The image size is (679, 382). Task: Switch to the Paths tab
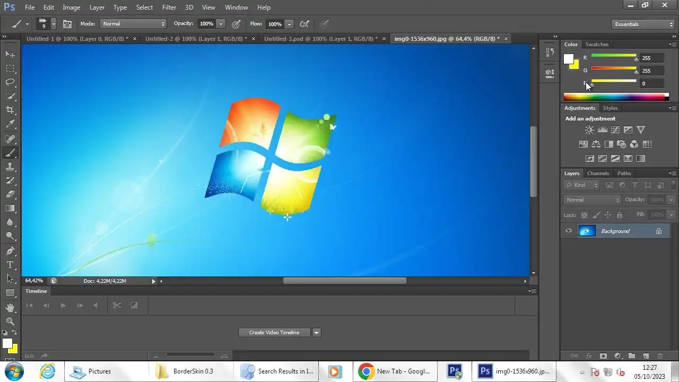624,173
